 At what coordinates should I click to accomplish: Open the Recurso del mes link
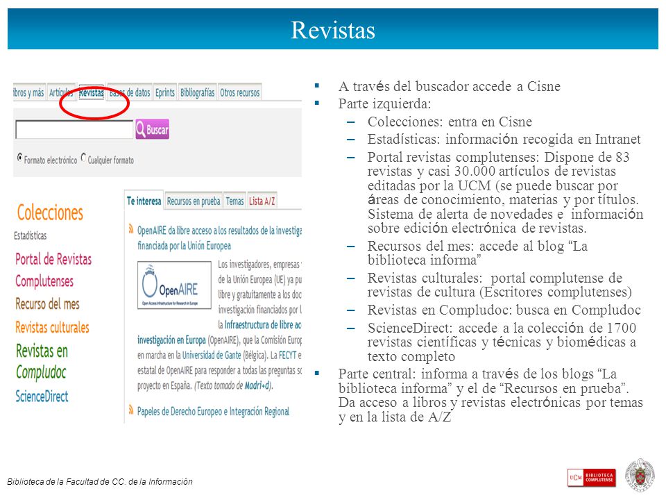[48, 304]
